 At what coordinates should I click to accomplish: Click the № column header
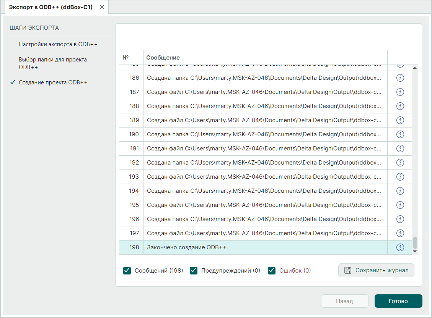click(126, 57)
